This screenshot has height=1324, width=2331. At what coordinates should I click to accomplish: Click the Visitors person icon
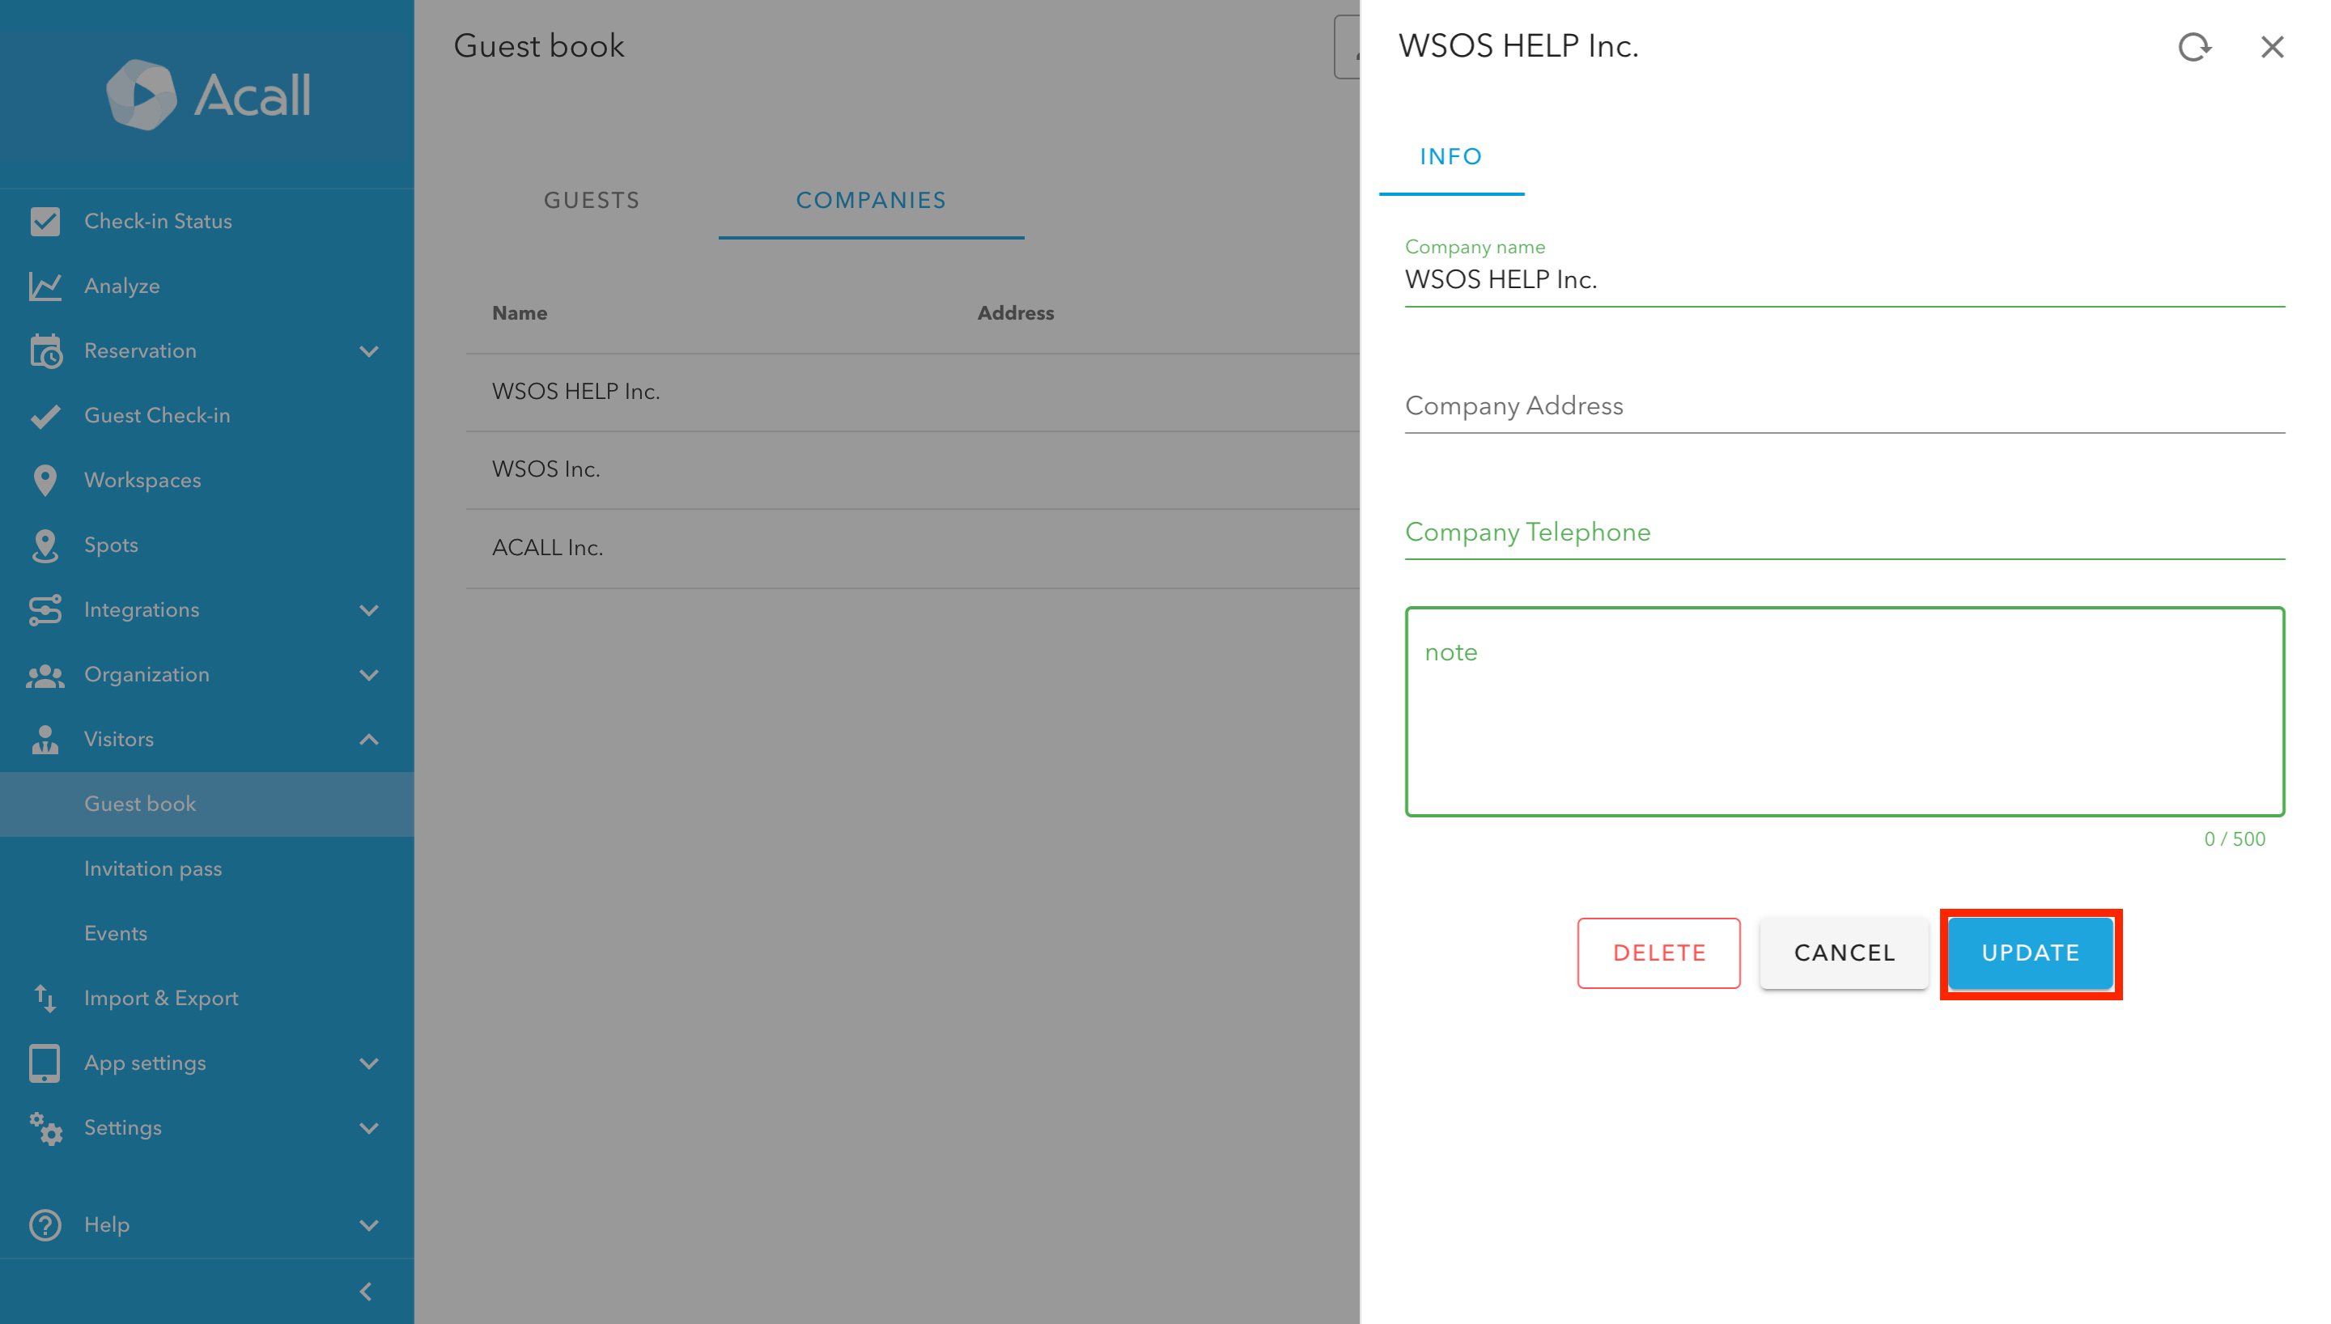45,740
